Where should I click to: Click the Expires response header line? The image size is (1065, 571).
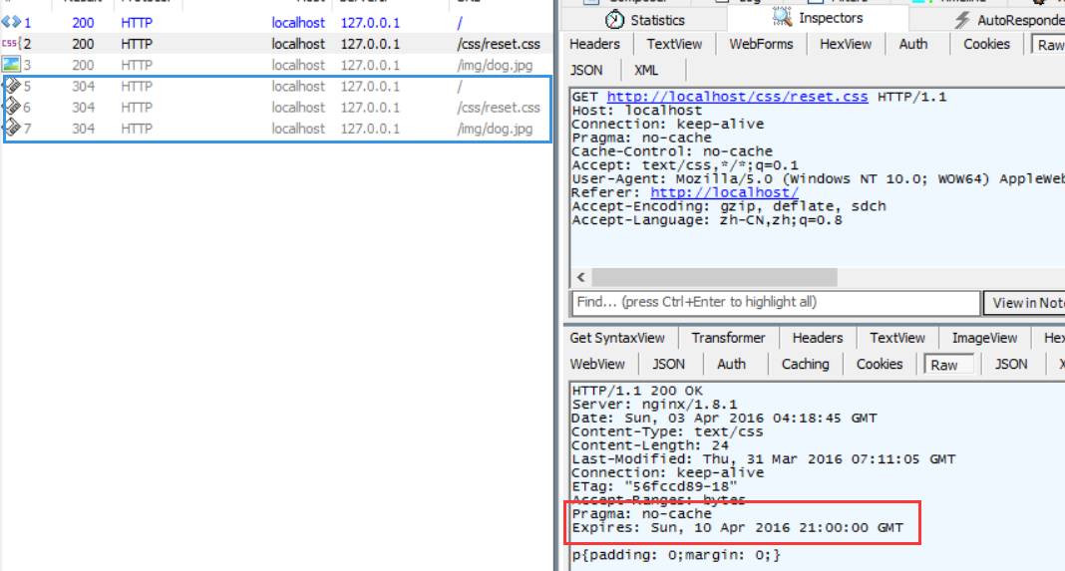coord(737,527)
